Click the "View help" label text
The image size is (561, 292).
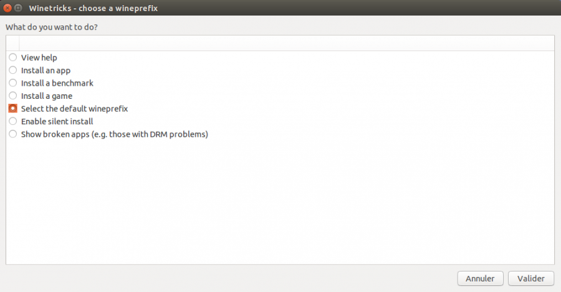click(x=39, y=57)
